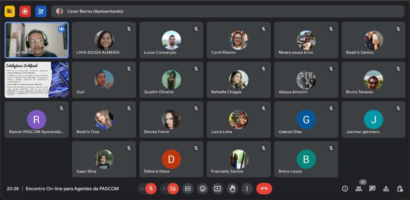The image size is (410, 200).
Task: Toggle the camera on or off
Action: [173, 188]
